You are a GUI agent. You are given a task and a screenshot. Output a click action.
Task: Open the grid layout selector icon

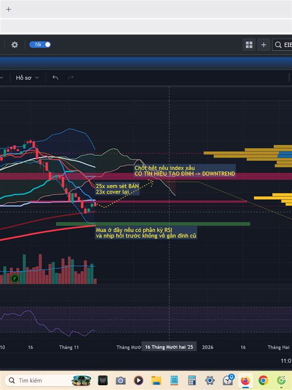[249, 45]
